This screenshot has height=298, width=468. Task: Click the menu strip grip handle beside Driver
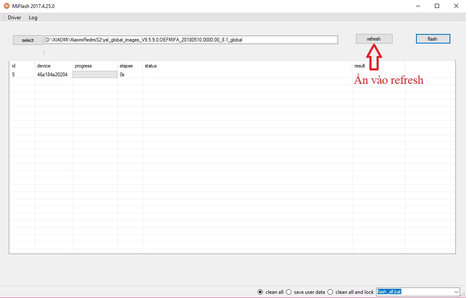(3, 17)
